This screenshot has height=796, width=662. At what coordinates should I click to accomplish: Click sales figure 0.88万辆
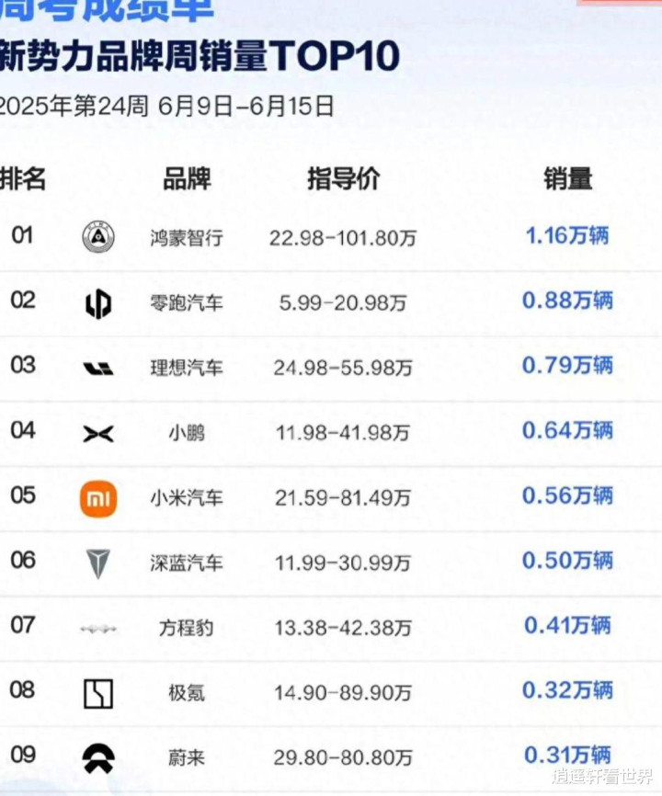click(567, 301)
